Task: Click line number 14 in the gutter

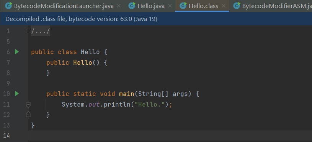Action: click(7, 136)
